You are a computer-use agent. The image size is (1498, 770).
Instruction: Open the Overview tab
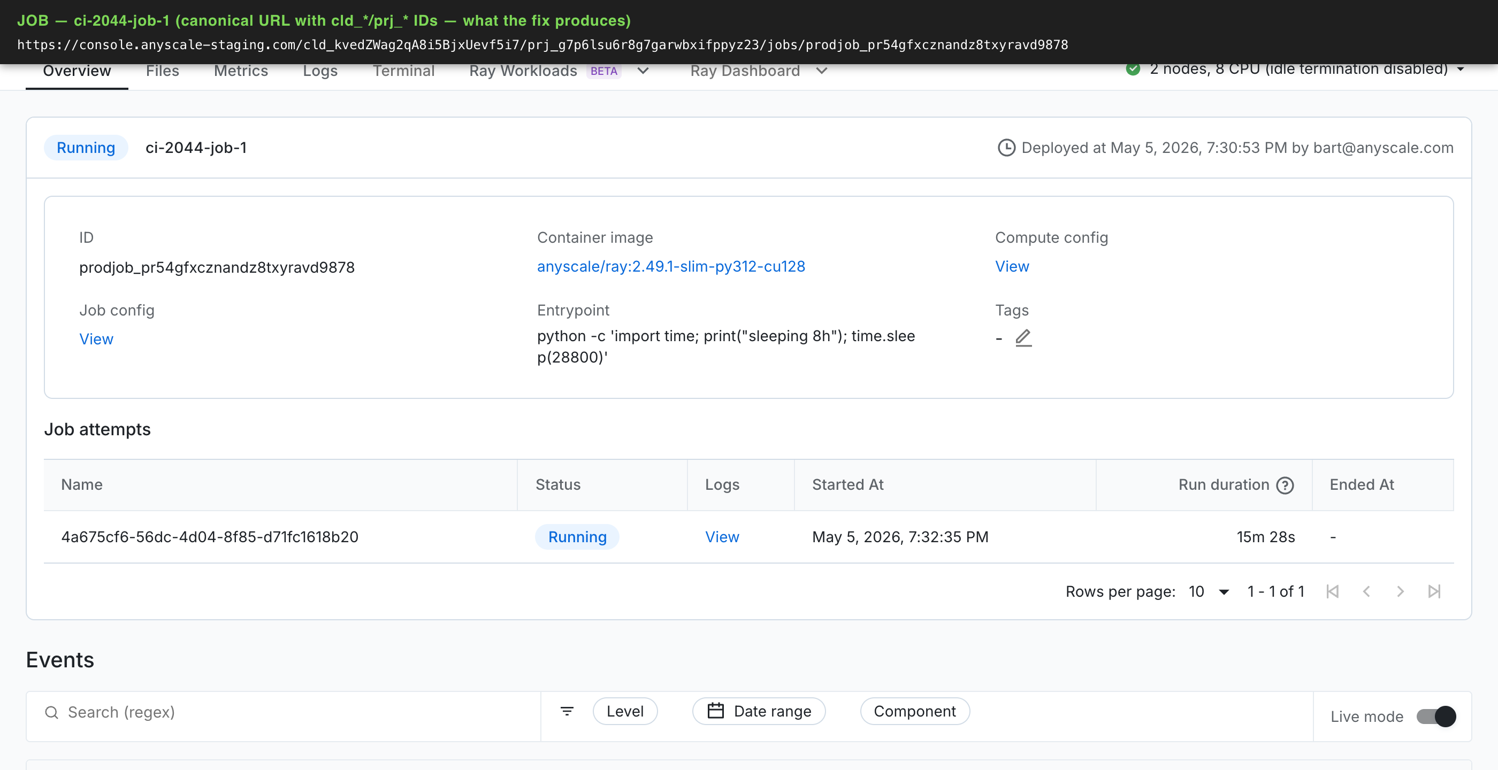click(77, 71)
